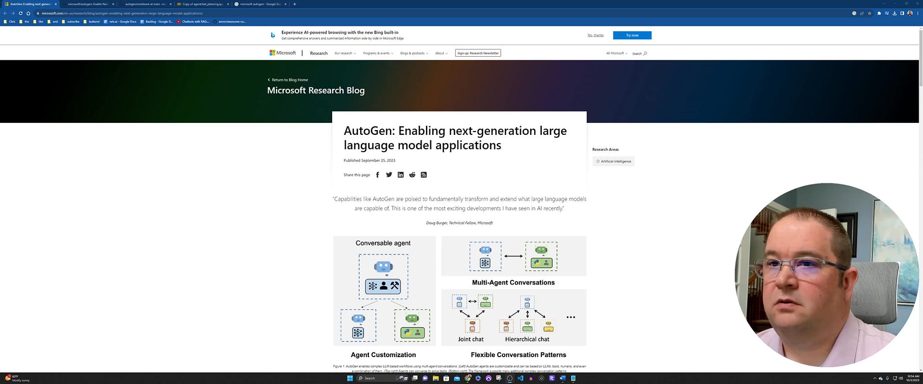Screen dimensions: 923x384
Task: Show hidden system tray icons chevron
Action: tap(874, 378)
